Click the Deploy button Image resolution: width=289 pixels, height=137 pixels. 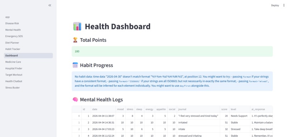pos(275,5)
